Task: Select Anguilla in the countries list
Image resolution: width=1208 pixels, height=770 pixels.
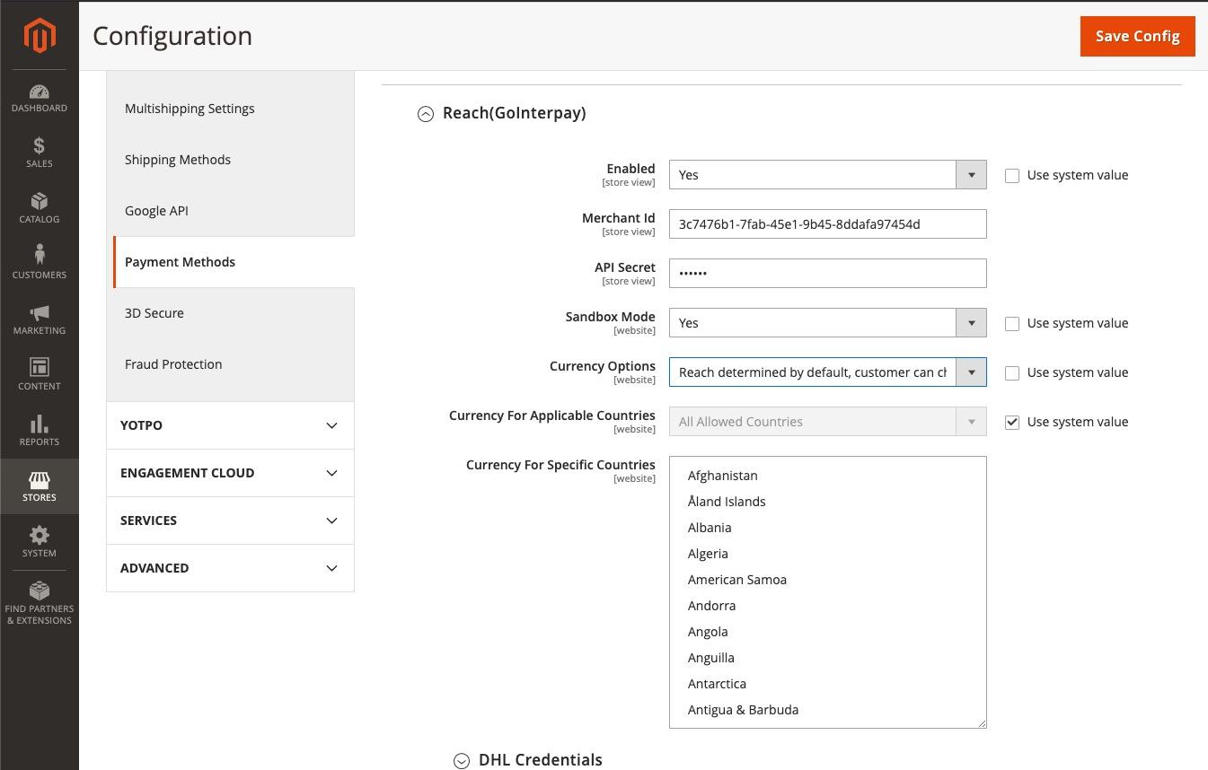Action: tap(827, 658)
